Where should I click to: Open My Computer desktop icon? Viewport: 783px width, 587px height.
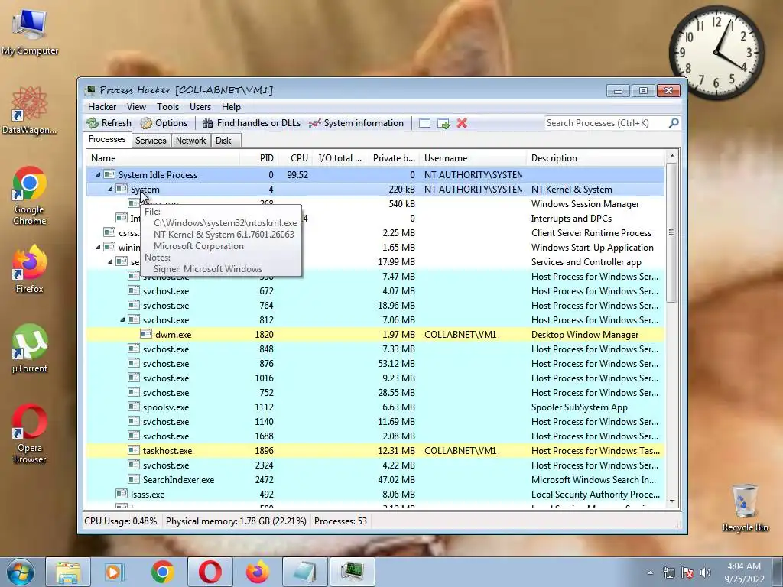[30, 32]
